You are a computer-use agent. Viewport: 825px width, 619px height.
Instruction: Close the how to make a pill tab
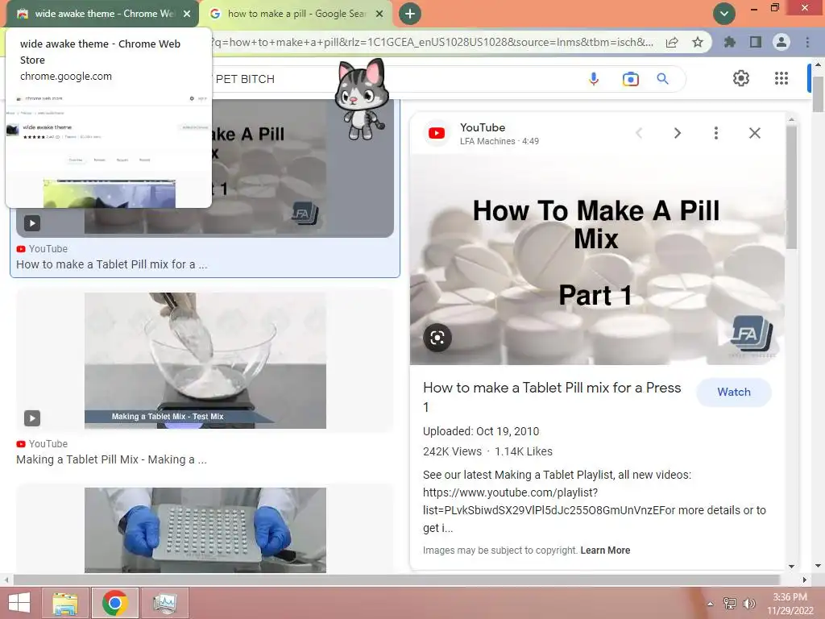tap(379, 14)
